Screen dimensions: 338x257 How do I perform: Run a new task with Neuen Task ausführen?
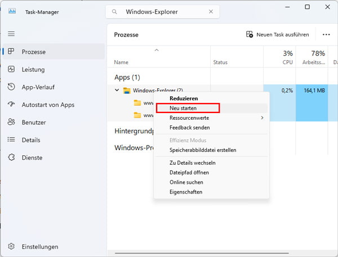pos(277,34)
